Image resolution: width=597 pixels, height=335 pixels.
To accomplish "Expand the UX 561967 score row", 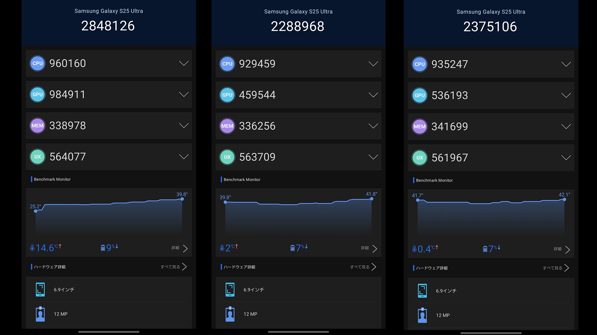I will click(566, 158).
